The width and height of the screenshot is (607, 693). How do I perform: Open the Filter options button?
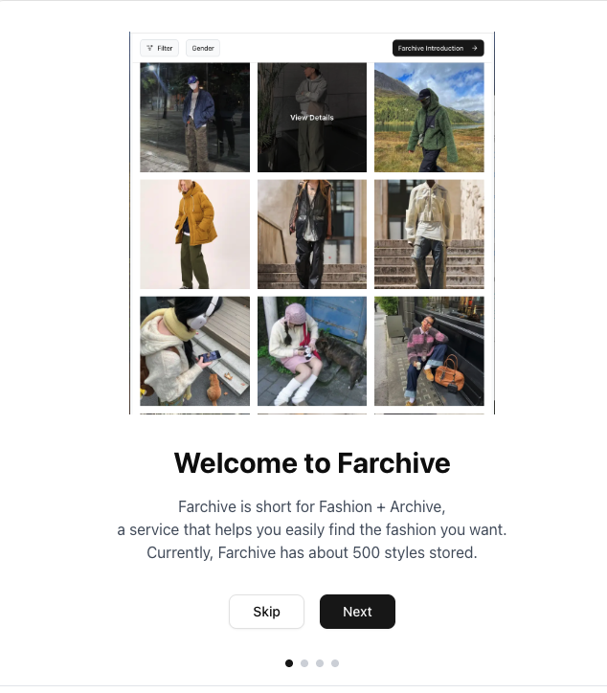(159, 48)
